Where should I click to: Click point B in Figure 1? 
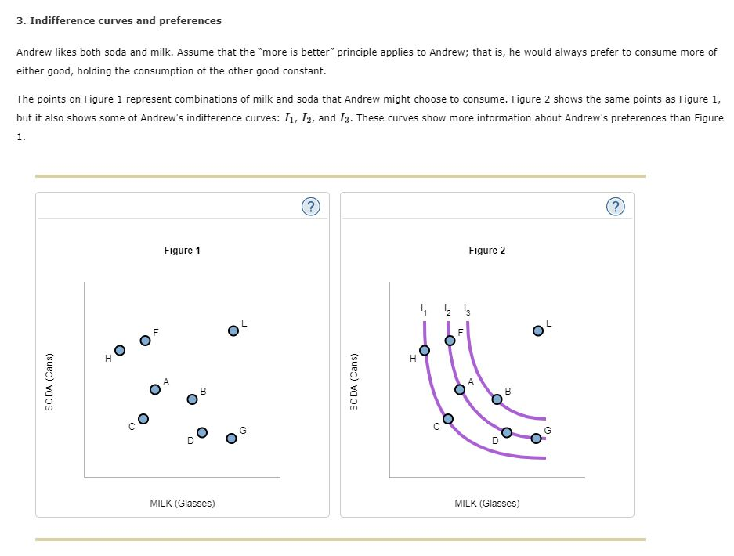[x=191, y=399]
